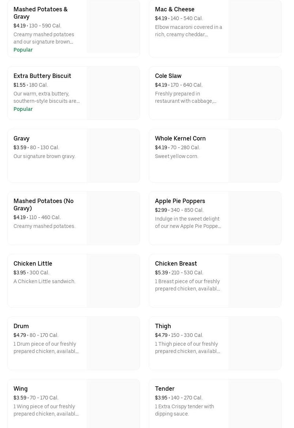Click the Gravy item image placeholder
Screen dimensions: 294x428
point(113,155)
